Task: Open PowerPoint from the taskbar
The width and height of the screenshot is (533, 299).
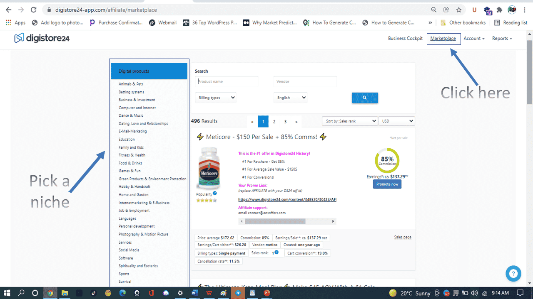Action: (x=266, y=293)
